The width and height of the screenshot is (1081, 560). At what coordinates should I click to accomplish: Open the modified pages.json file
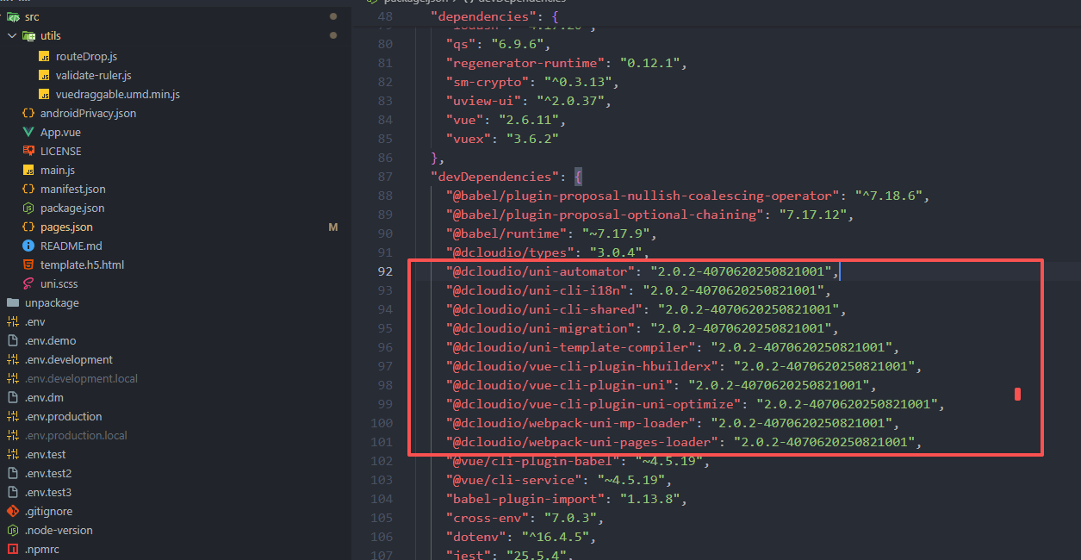tap(66, 227)
